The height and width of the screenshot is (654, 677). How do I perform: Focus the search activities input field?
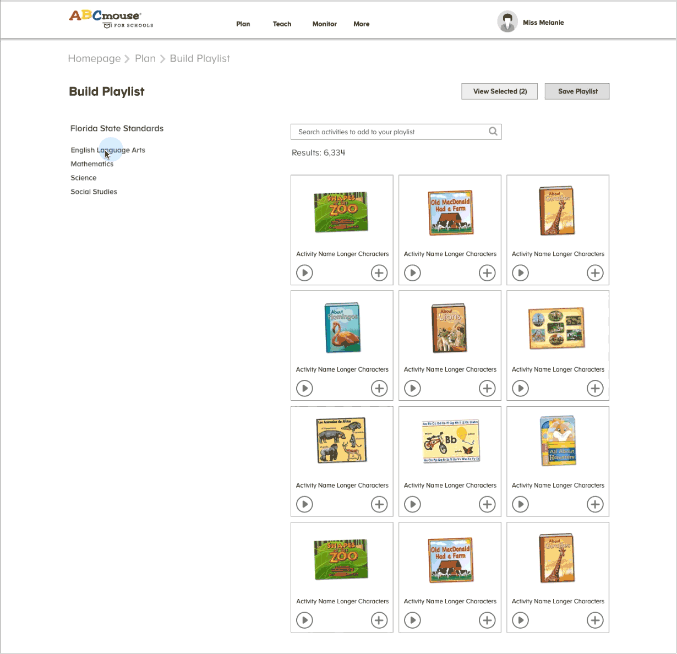(x=396, y=132)
